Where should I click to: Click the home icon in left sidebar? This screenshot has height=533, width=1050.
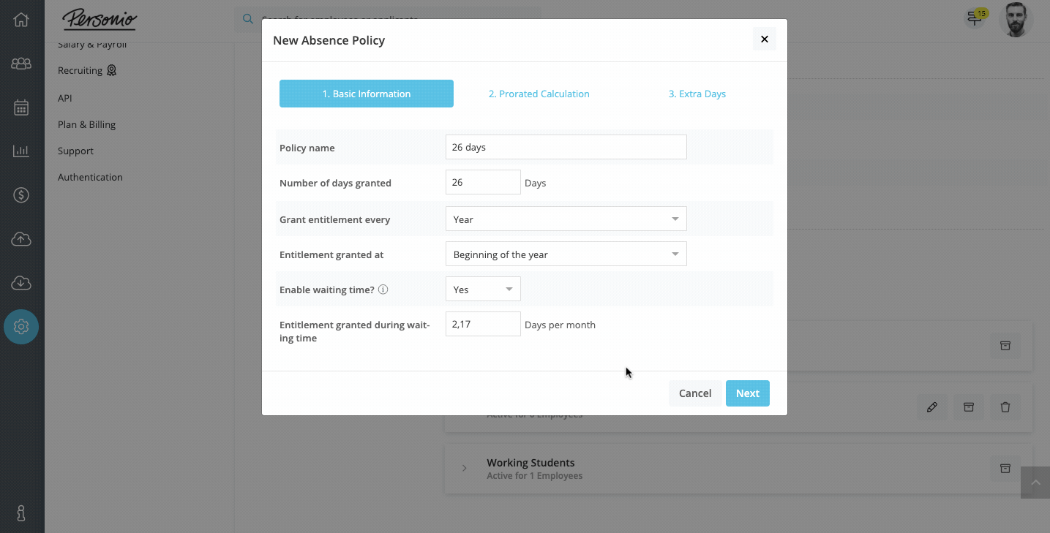click(21, 20)
